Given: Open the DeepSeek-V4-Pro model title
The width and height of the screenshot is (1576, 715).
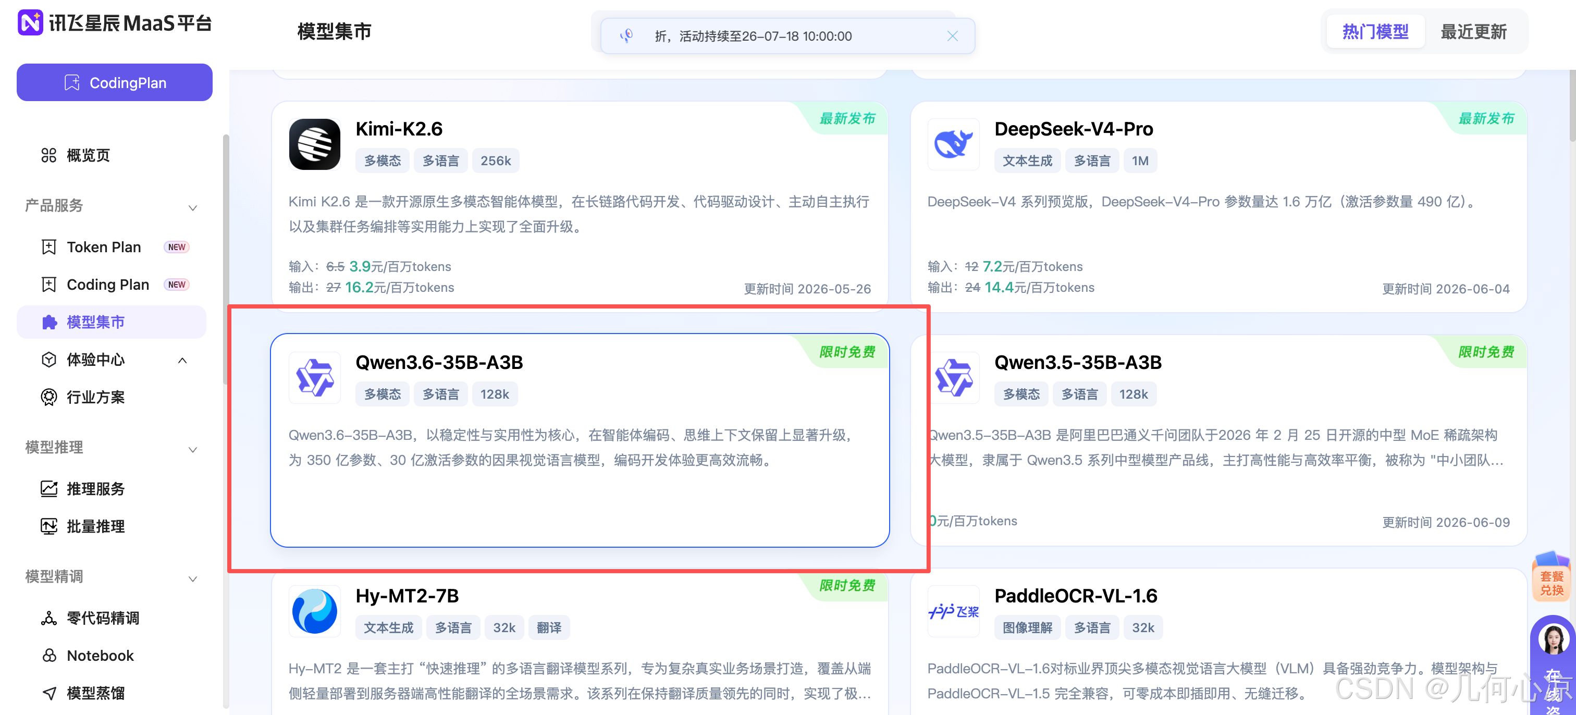Looking at the screenshot, I should (1073, 129).
